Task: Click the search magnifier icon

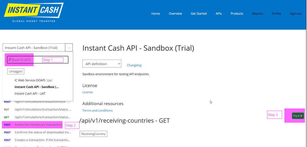Action: 10,60
